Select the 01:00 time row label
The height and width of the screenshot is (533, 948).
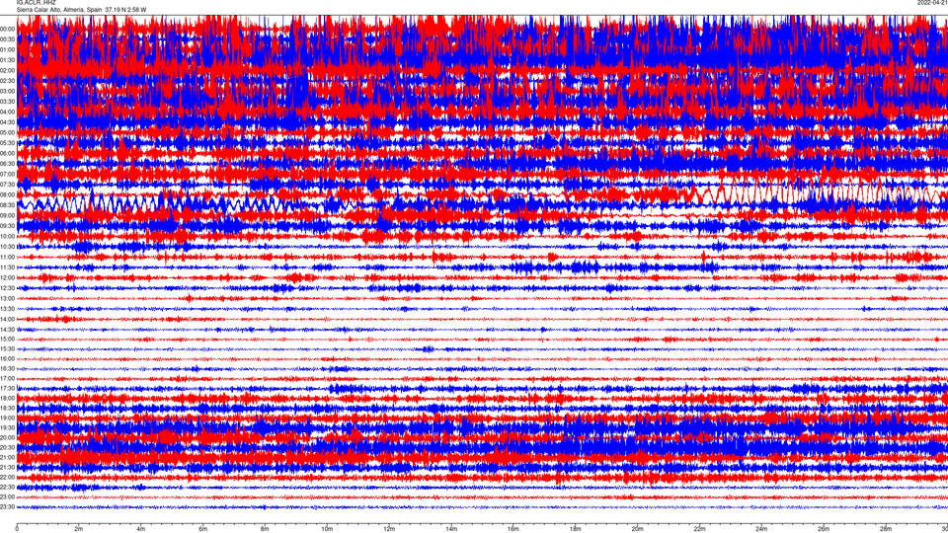coord(7,49)
